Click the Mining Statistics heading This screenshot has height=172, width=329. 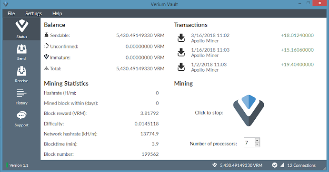tap(66, 83)
